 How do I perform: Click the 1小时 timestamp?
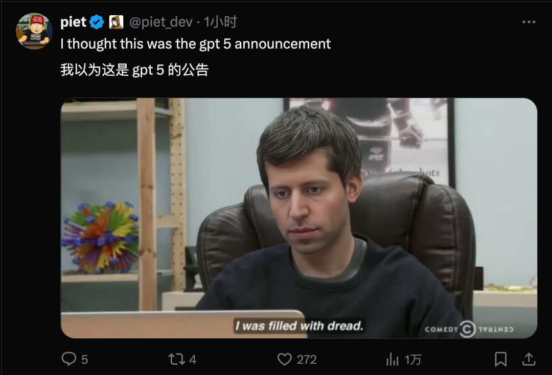pos(220,22)
